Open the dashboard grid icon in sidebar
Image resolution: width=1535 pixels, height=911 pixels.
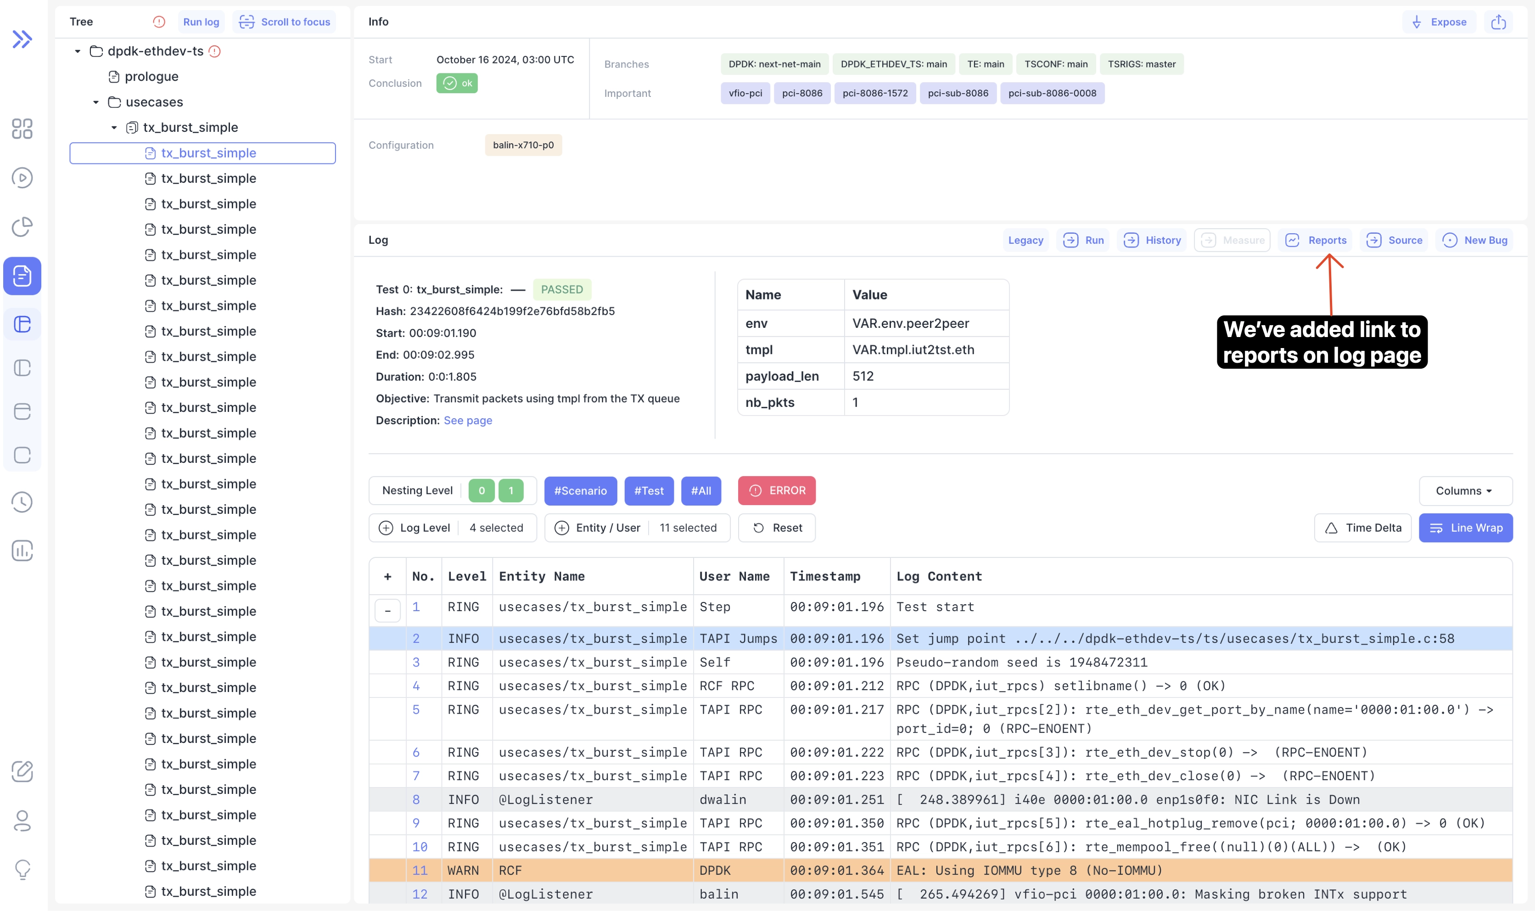[x=22, y=129]
